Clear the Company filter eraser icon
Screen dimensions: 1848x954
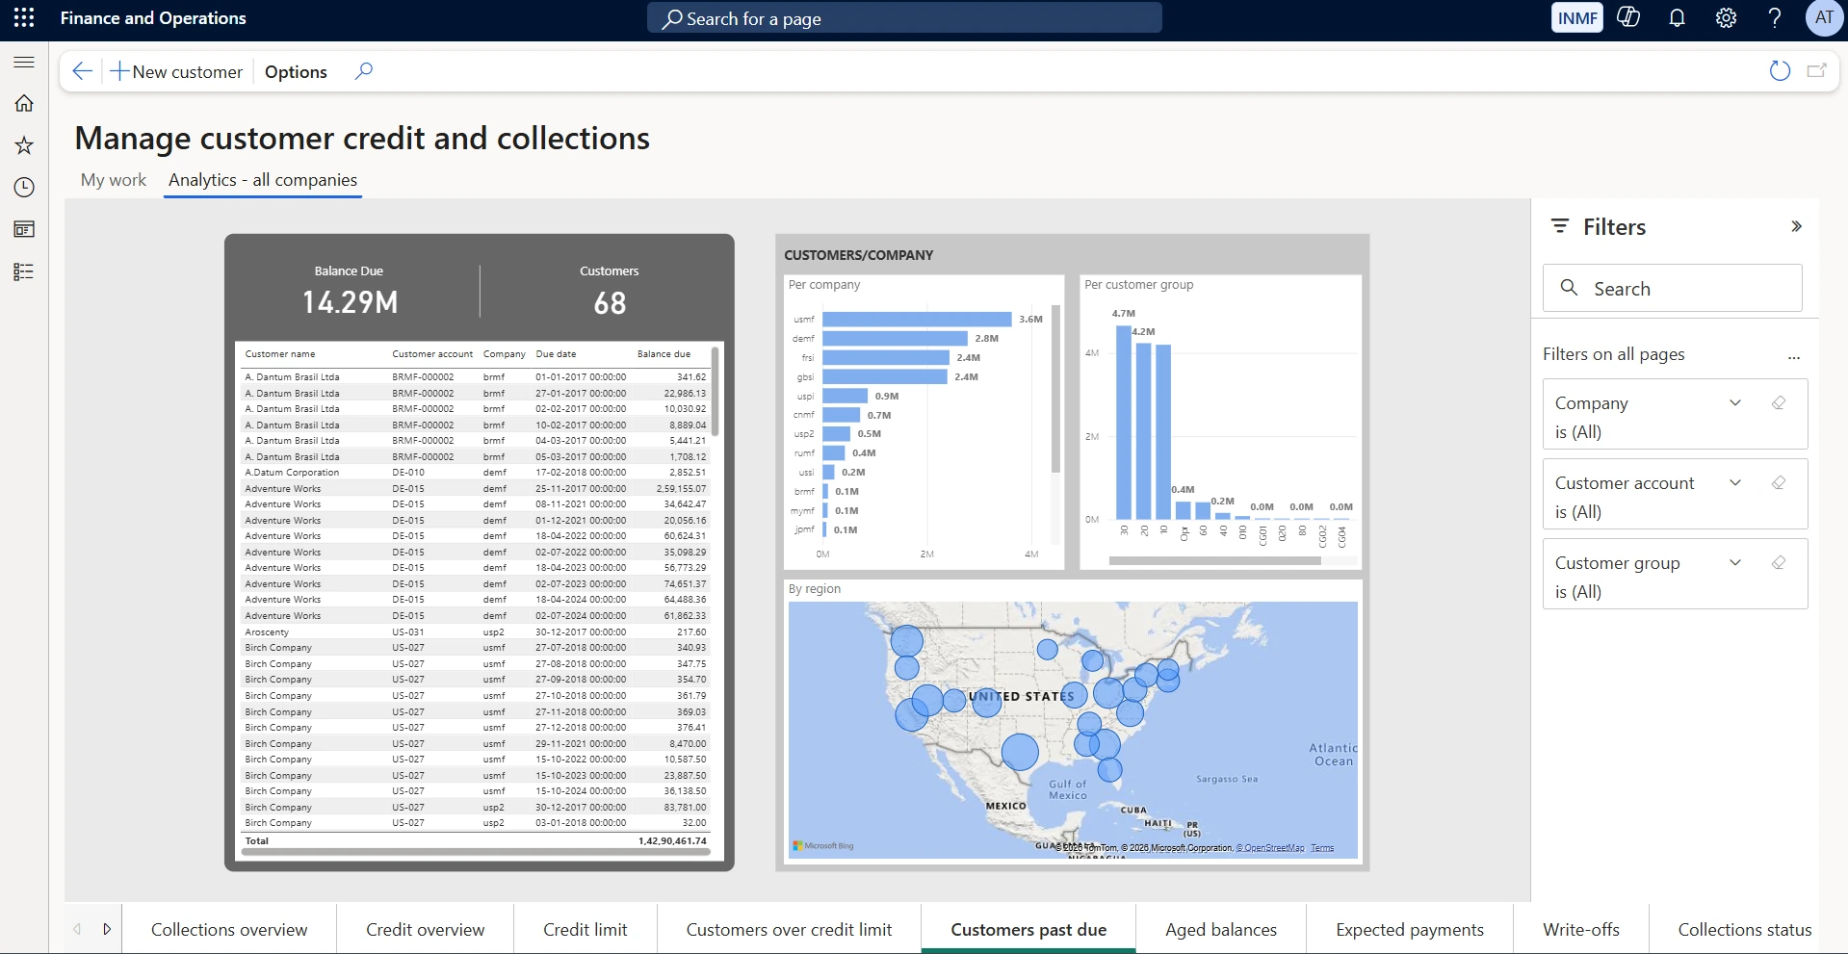1779,402
